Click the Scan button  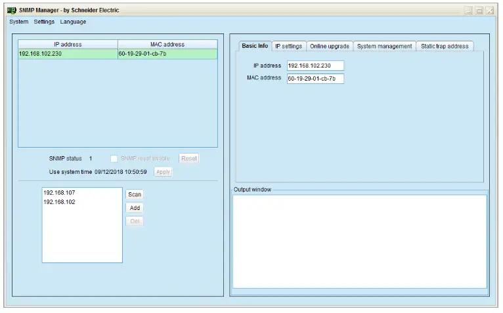tap(135, 195)
